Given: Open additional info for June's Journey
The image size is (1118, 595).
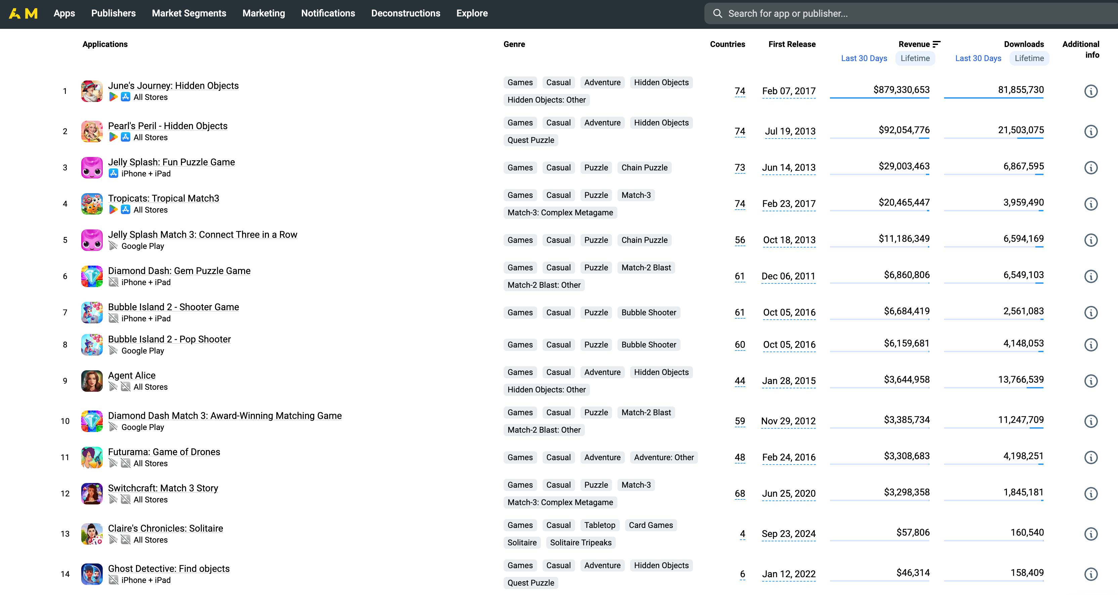Looking at the screenshot, I should (1091, 91).
